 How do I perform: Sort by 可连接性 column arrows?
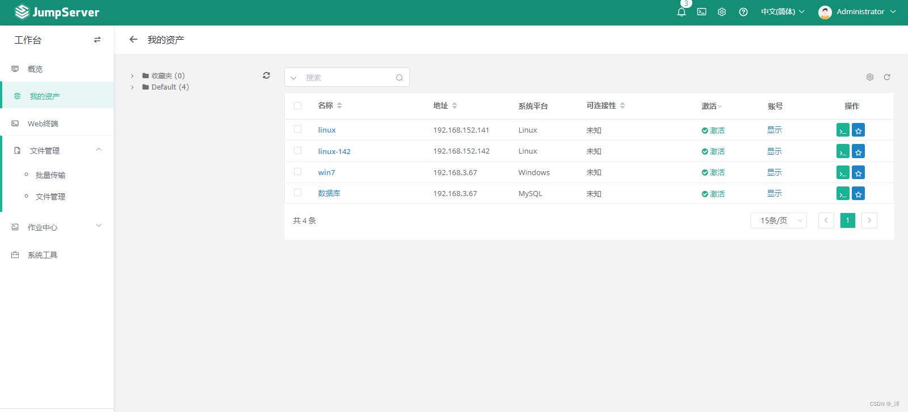coord(623,105)
